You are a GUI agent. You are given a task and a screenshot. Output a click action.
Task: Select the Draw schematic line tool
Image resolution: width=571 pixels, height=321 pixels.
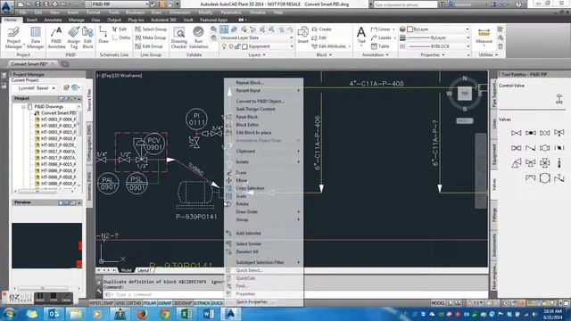(103, 36)
